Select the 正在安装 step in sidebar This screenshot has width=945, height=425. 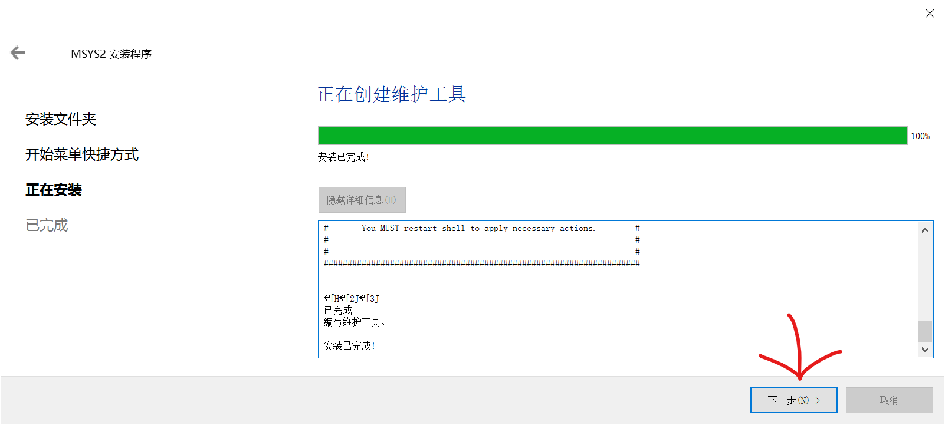point(54,190)
